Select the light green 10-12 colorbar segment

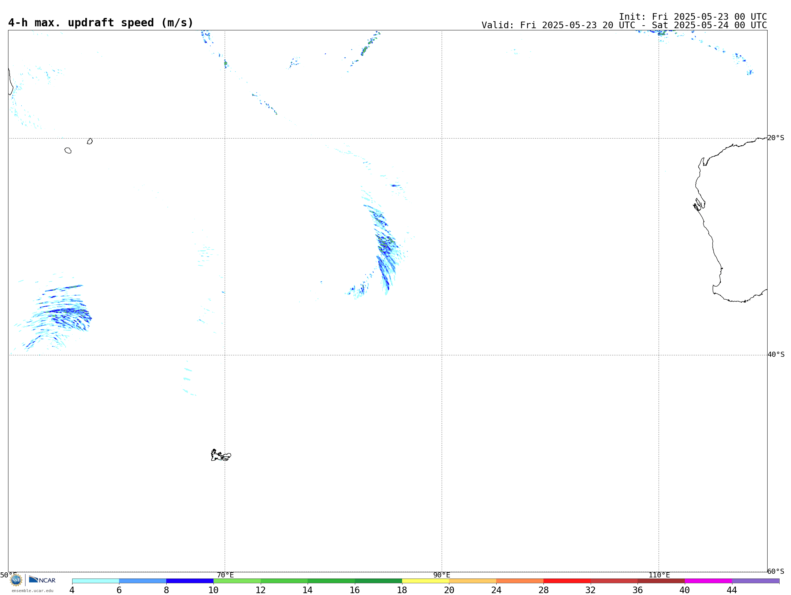[x=237, y=581]
